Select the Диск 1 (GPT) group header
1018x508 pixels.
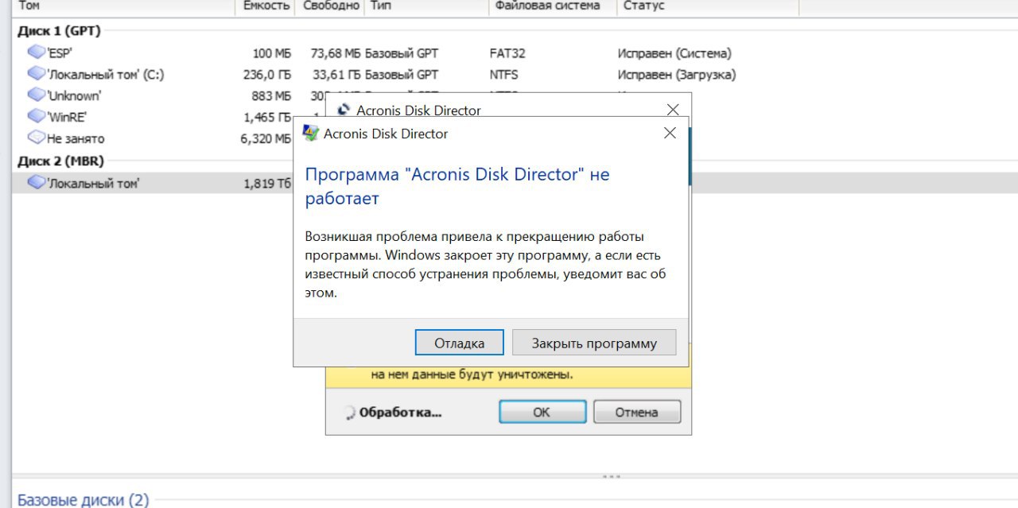point(59,31)
